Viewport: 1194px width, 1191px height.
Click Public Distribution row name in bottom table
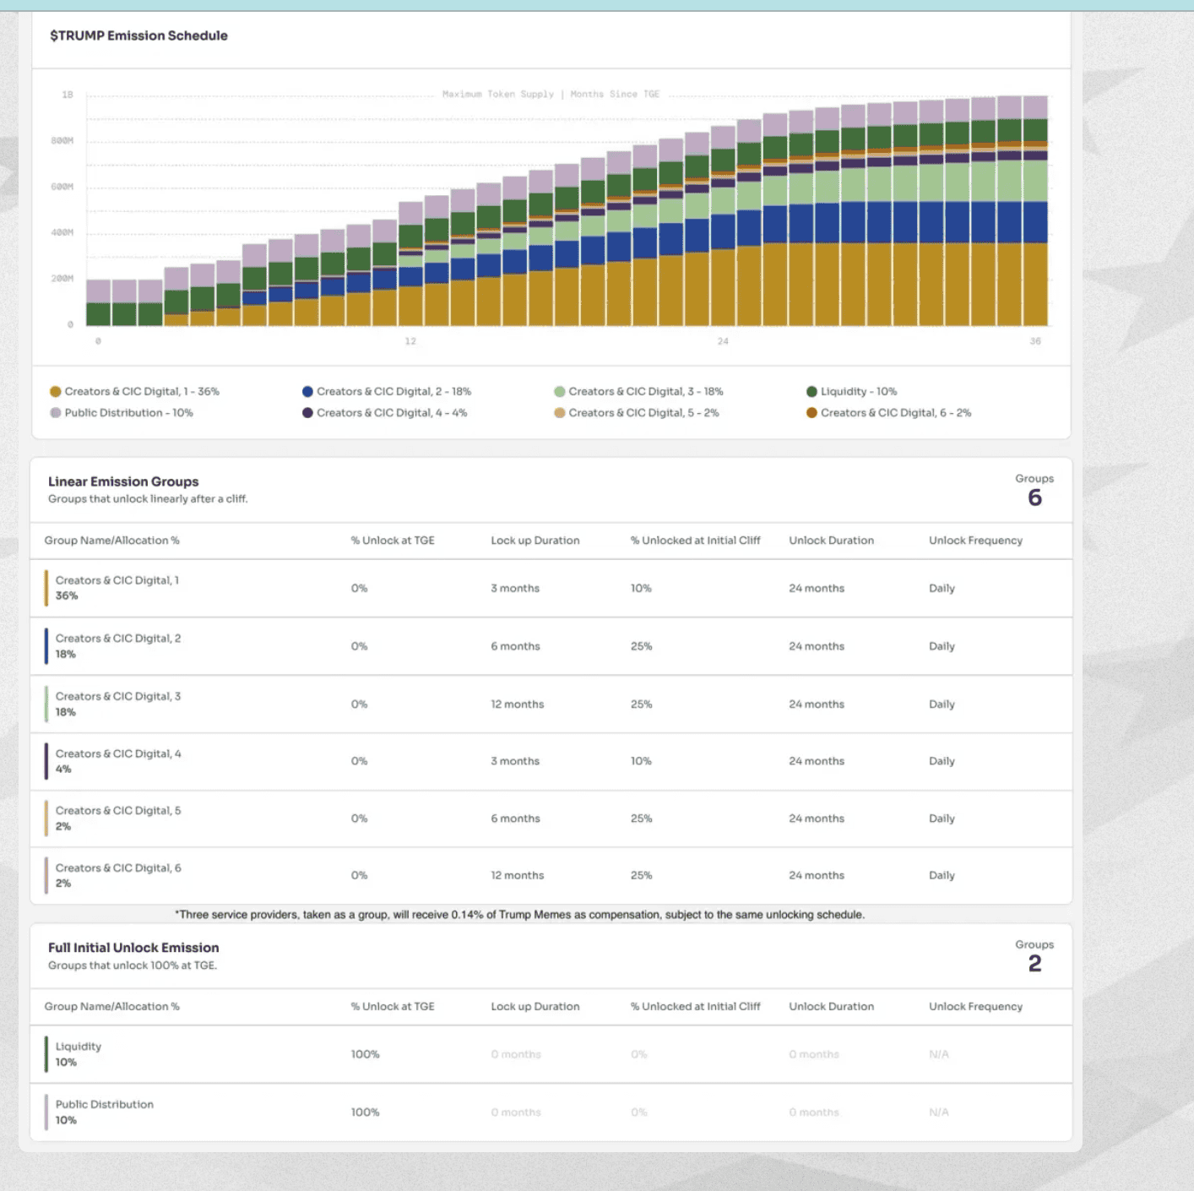tap(105, 1105)
